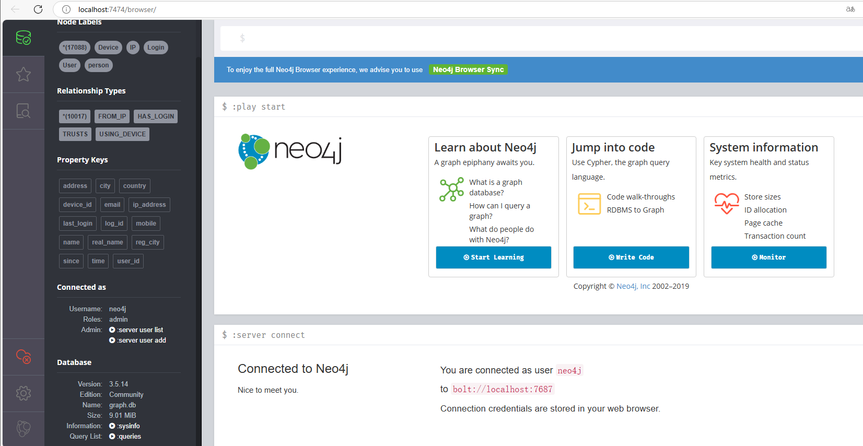Open the Browser Settings gear icon
Screen dimensions: 863x446
[x=24, y=393]
